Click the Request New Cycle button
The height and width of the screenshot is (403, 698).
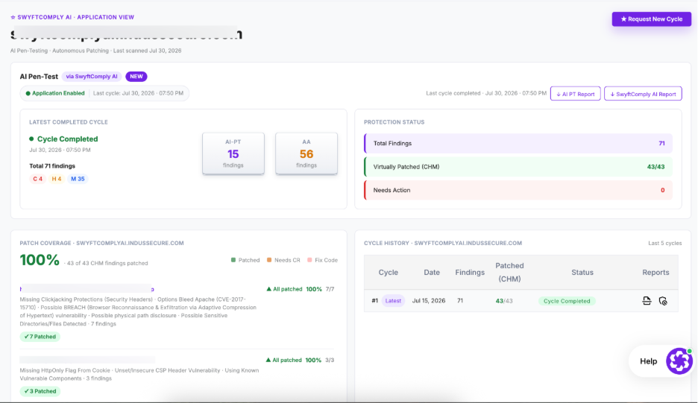coord(651,19)
